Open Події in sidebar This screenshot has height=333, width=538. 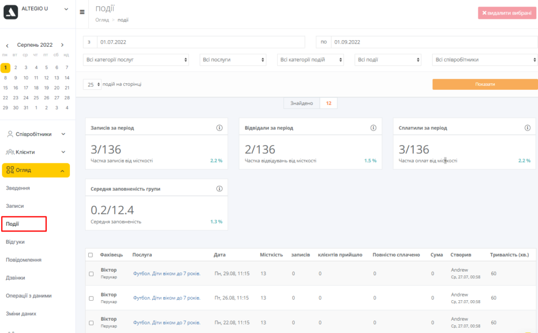coord(12,224)
